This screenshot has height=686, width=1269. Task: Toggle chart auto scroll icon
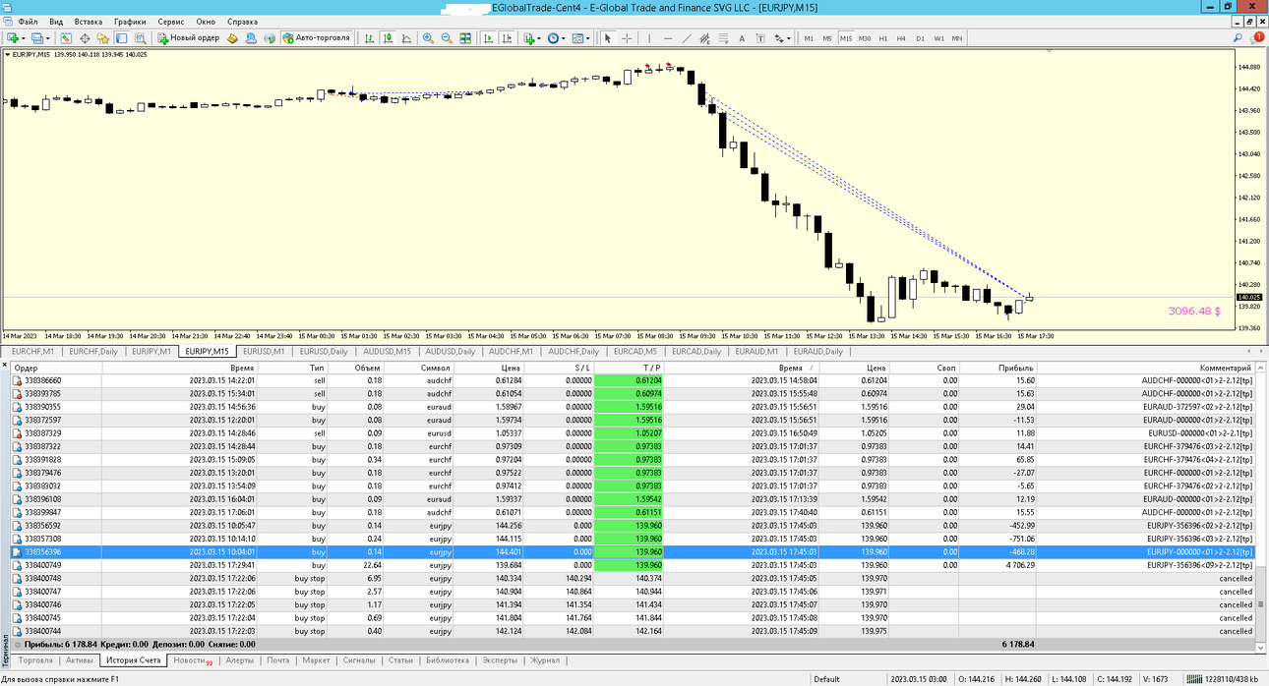[488, 38]
